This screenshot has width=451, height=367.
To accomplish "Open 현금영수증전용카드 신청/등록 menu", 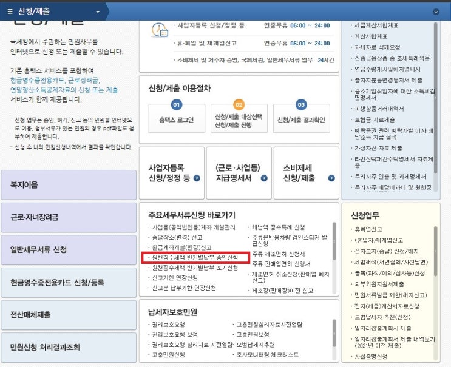I will pyautogui.click(x=69, y=283).
